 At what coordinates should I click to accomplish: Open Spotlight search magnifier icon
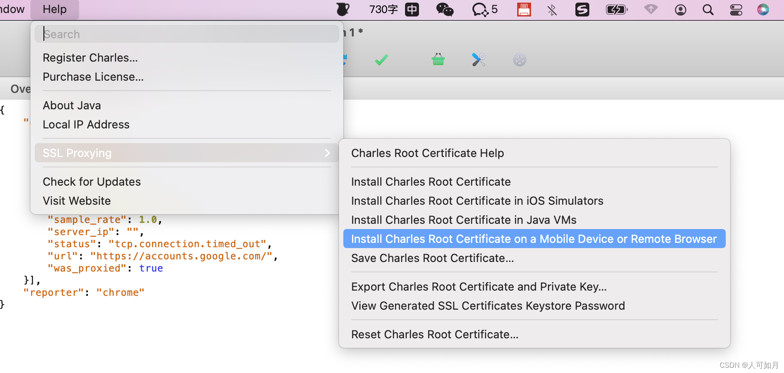coord(708,10)
